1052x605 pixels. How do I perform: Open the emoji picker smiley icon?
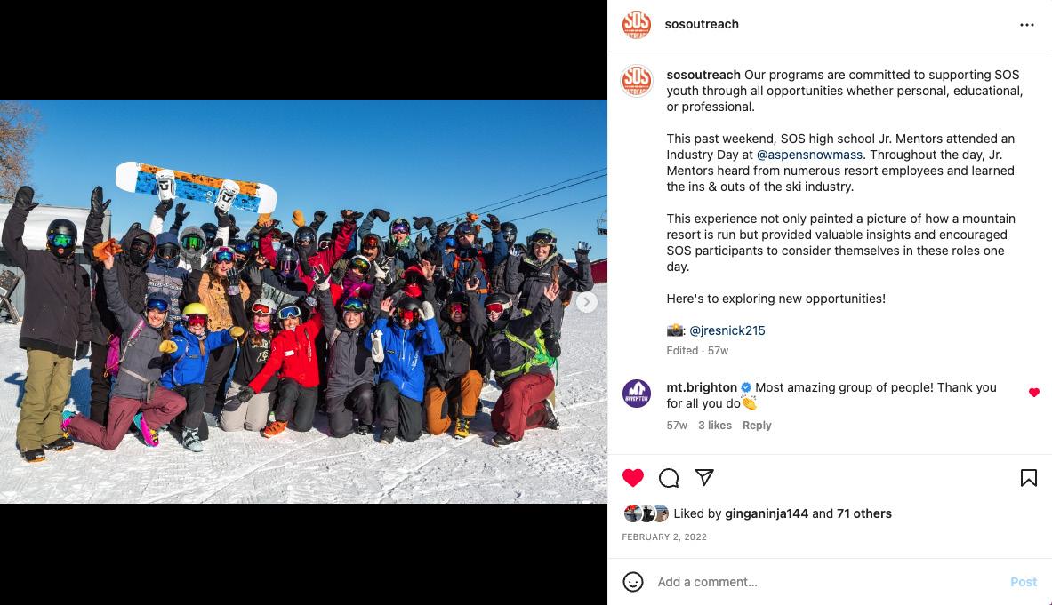pos(632,582)
